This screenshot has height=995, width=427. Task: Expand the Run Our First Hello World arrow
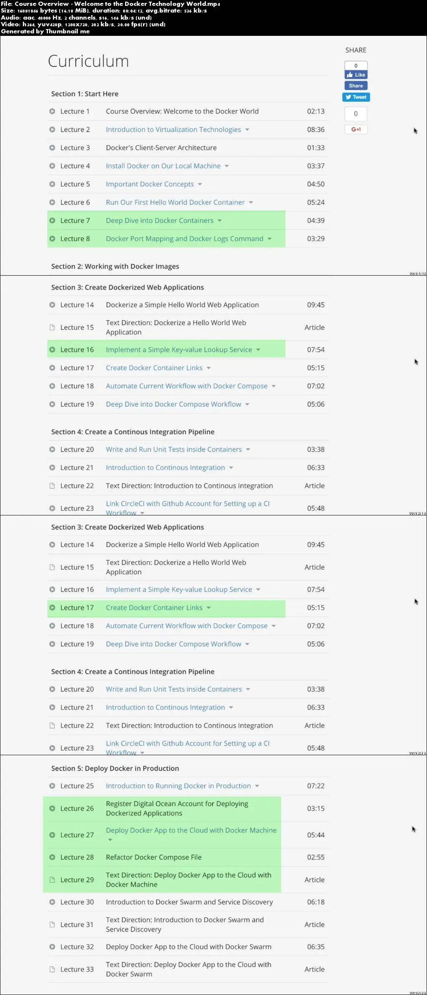[x=251, y=203]
